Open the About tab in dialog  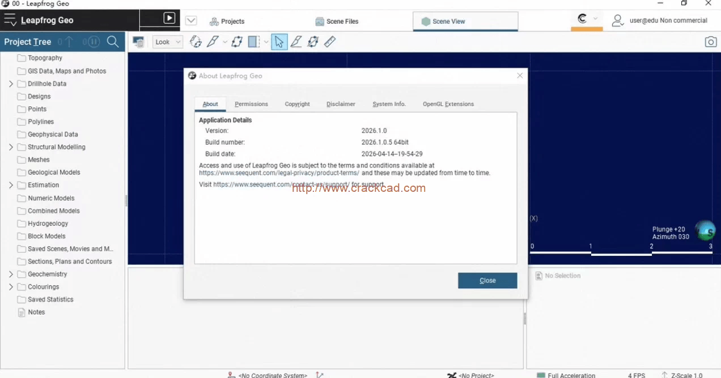pyautogui.click(x=210, y=104)
